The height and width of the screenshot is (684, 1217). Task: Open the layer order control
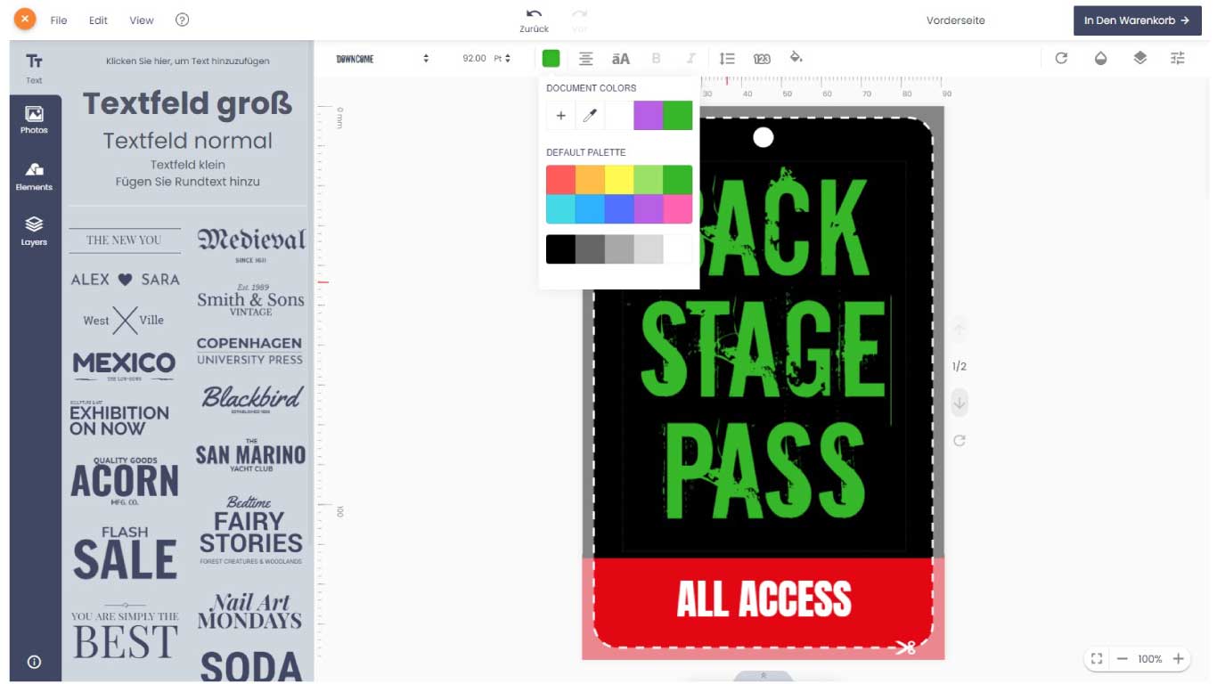point(1141,57)
